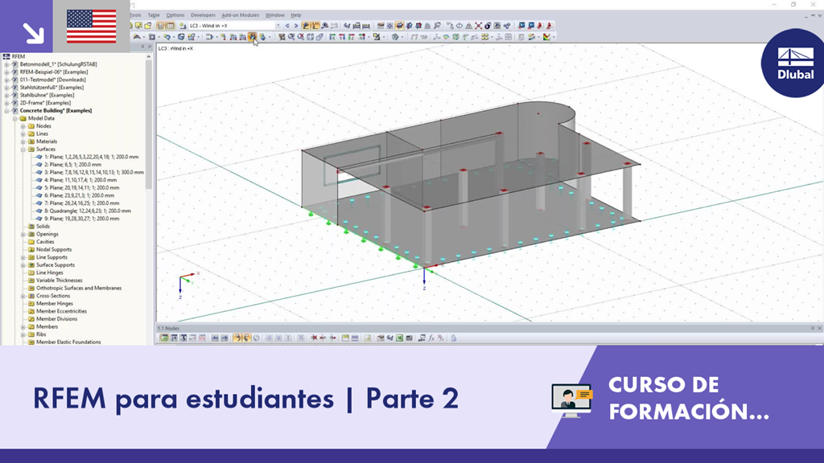Select the Line Hinges folder
824x463 pixels.
click(49, 273)
